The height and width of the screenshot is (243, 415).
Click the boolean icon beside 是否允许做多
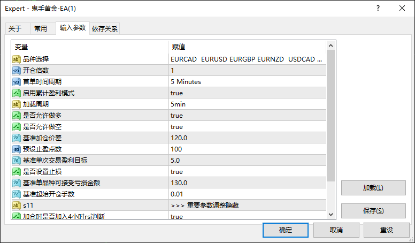[17, 116]
